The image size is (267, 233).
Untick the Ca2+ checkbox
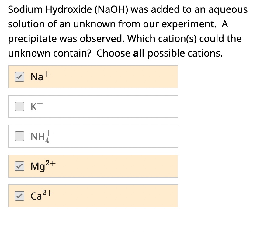tap(20, 196)
